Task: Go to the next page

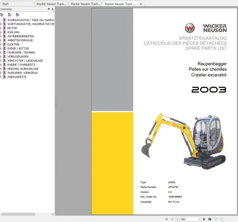Action: [x=204, y=219]
